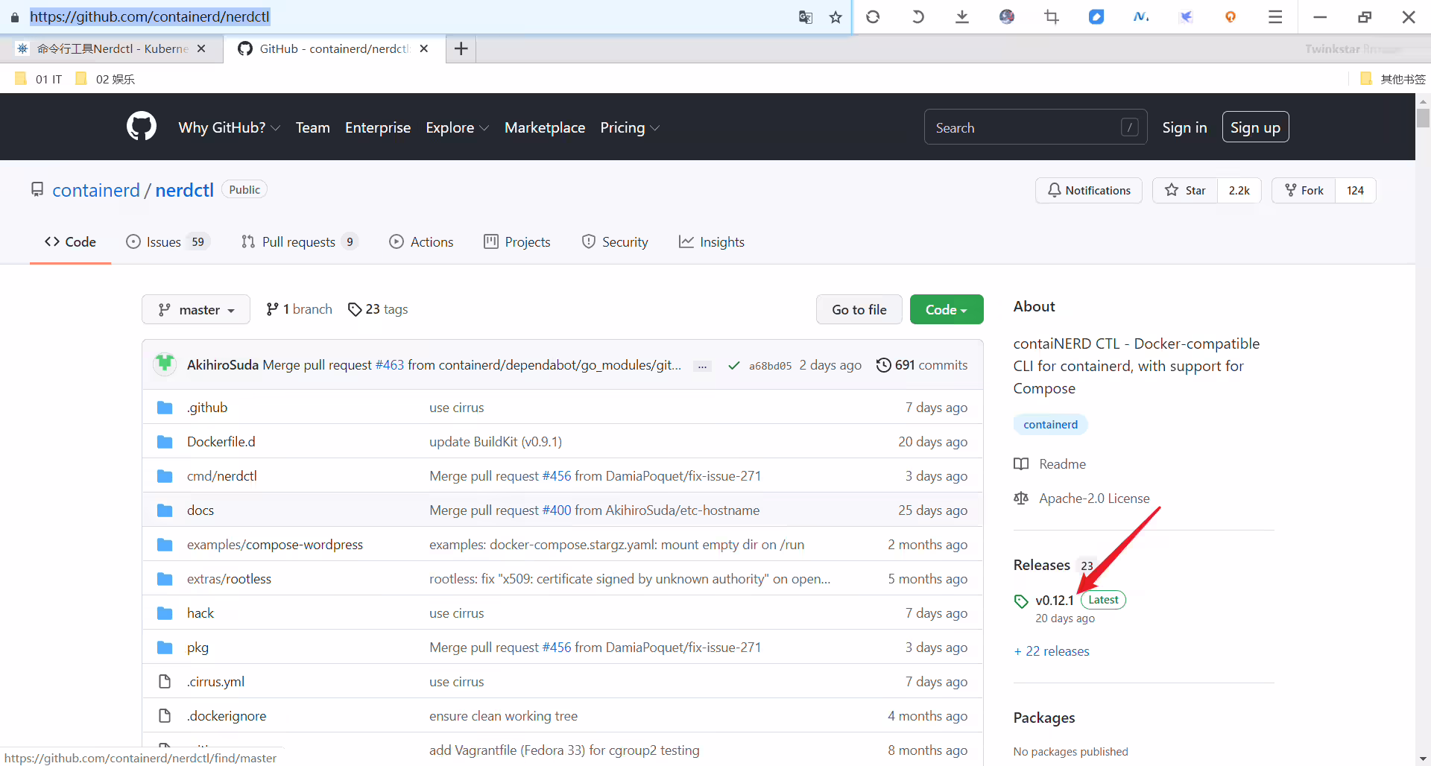Open the master branch dropdown
This screenshot has height=766, width=1431.
196,309
